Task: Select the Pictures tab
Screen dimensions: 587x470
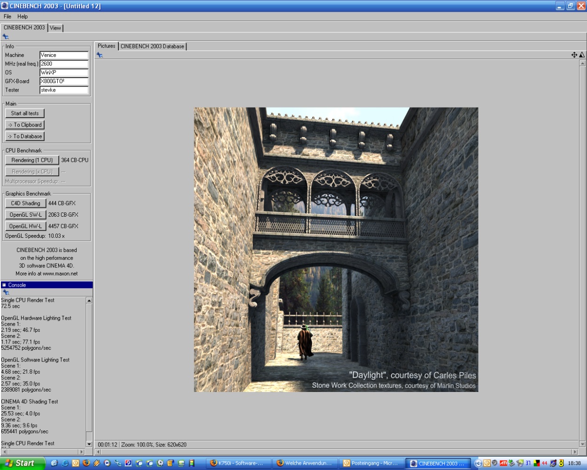Action: pos(106,46)
